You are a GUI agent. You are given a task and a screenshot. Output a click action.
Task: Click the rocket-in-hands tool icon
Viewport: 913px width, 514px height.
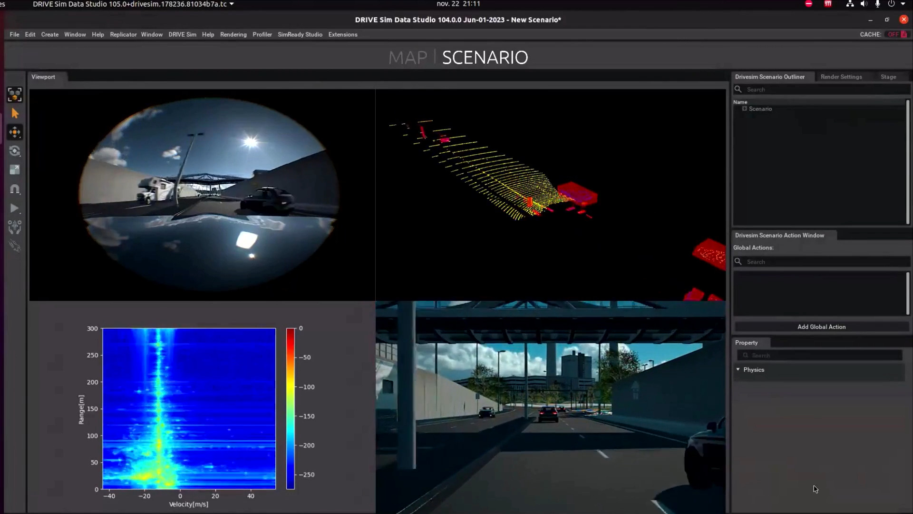coord(15,227)
